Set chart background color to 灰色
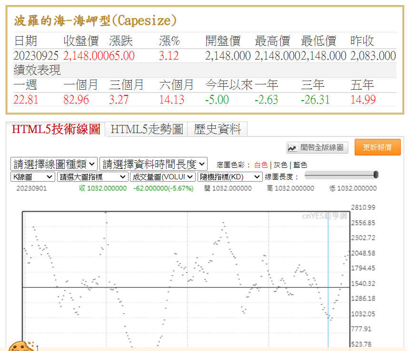Viewport: 407px width, 351px height. tap(280, 165)
